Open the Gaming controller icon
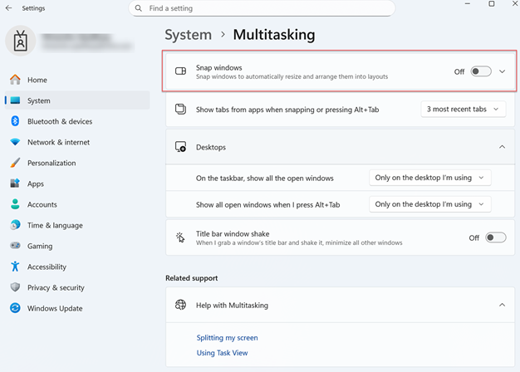 click(15, 246)
